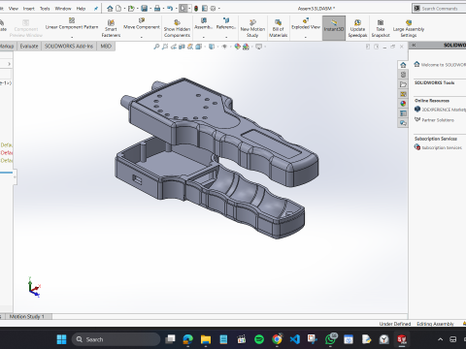This screenshot has height=349, width=466.
Task: Open File Properties icon in the top toolbar
Action: (x=205, y=9)
